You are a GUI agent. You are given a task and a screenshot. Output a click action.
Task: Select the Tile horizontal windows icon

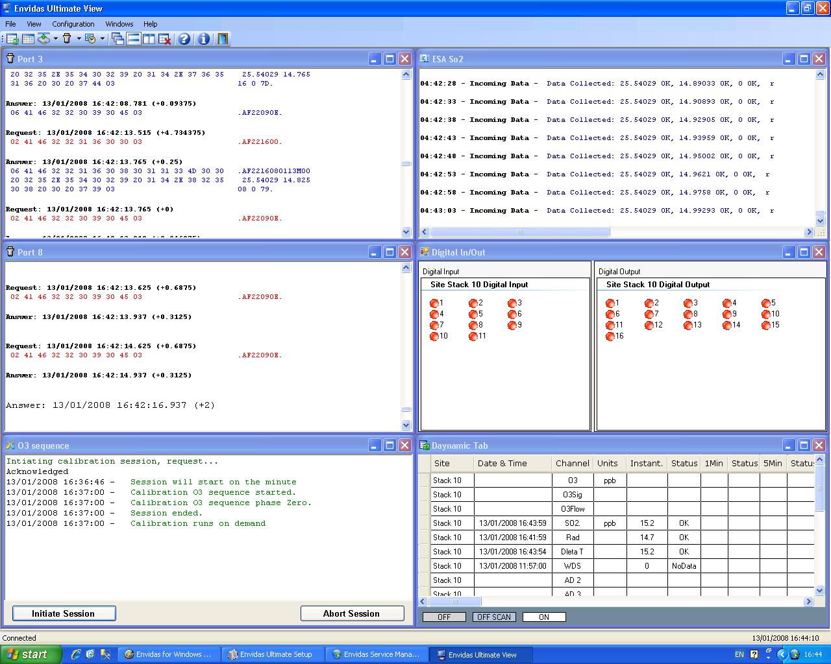click(133, 39)
